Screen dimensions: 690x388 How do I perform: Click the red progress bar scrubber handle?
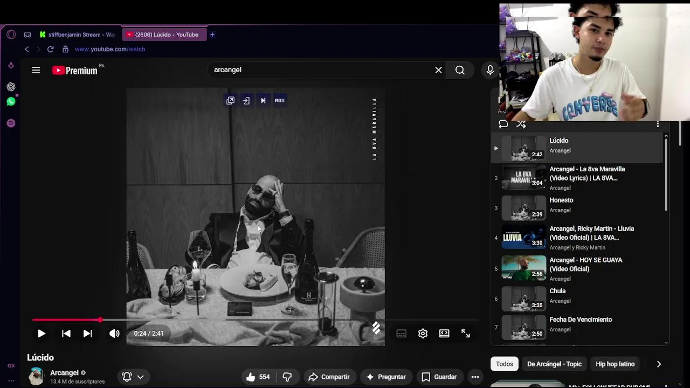click(100, 320)
